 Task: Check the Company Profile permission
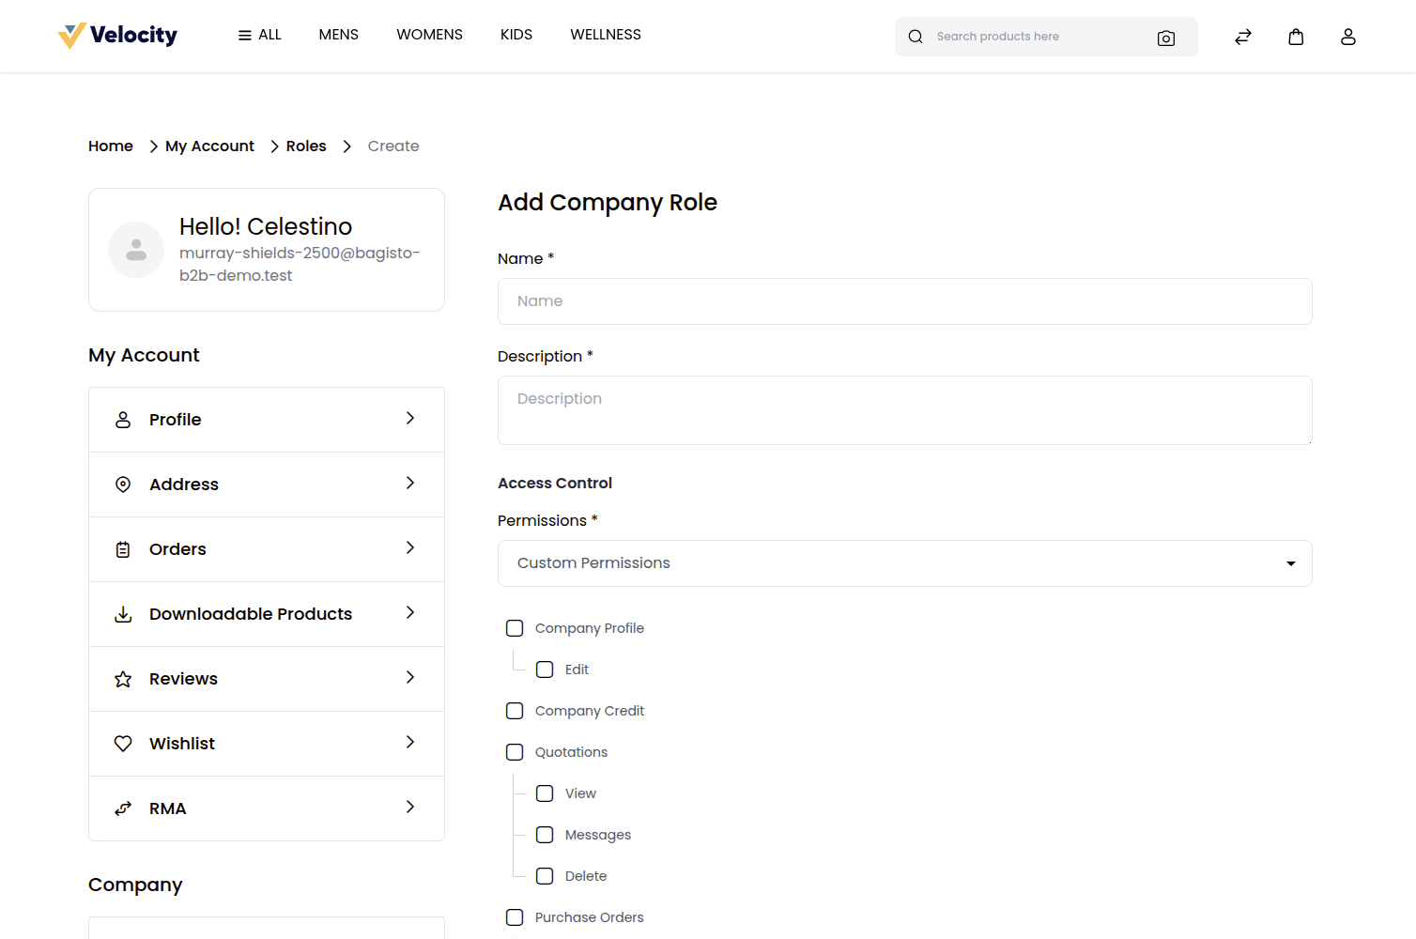[515, 628]
